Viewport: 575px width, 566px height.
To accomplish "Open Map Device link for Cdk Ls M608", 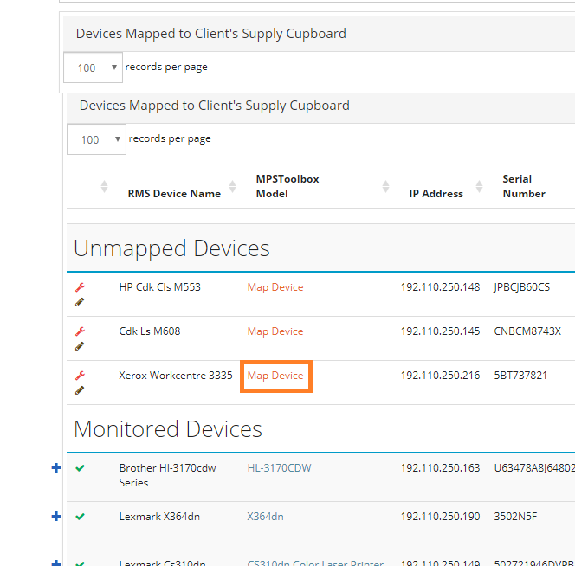I will [x=275, y=331].
